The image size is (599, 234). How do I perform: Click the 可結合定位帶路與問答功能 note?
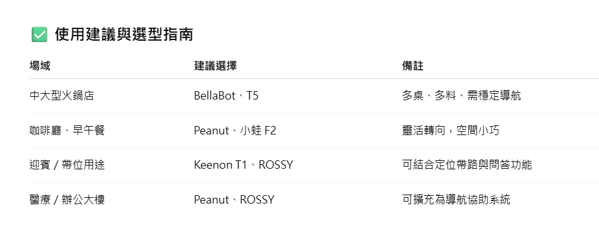click(467, 165)
